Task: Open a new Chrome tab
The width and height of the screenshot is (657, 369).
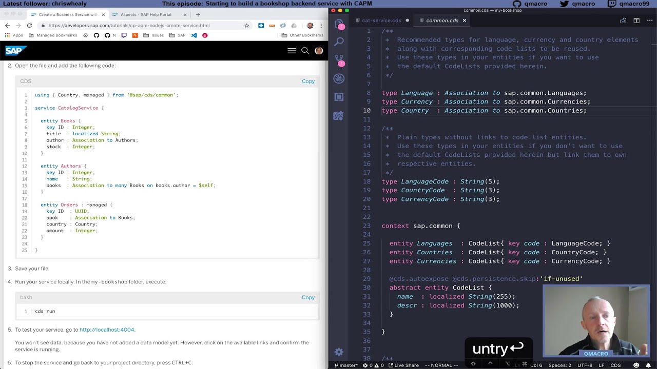Action: [x=198, y=14]
